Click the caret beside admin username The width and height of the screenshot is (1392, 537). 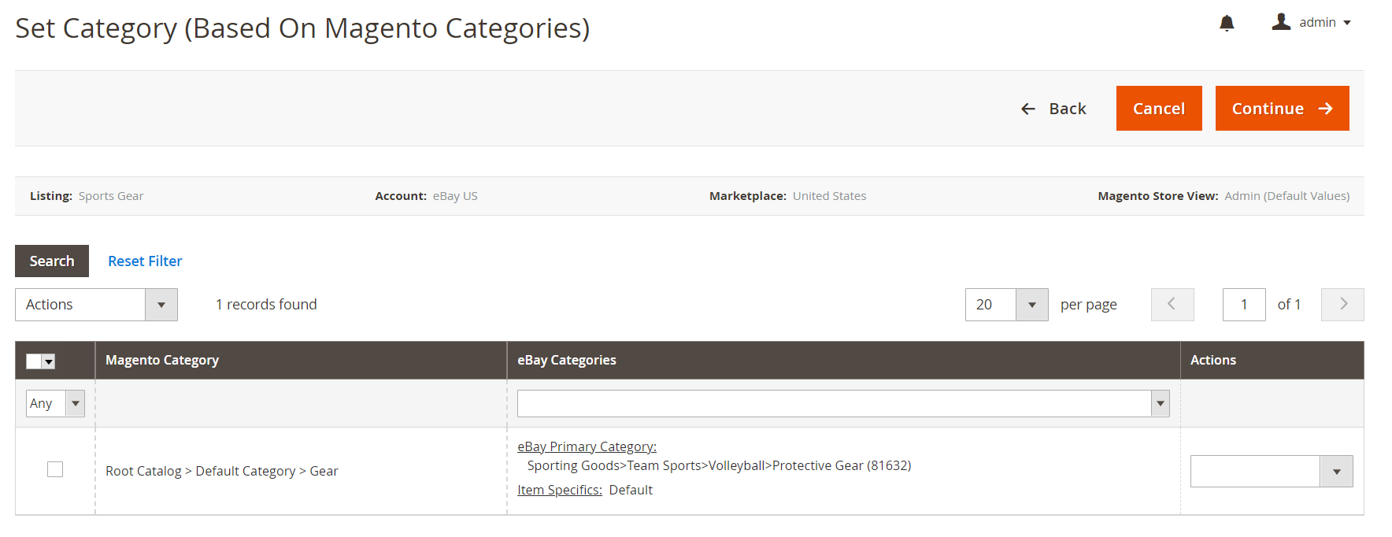pos(1348,22)
